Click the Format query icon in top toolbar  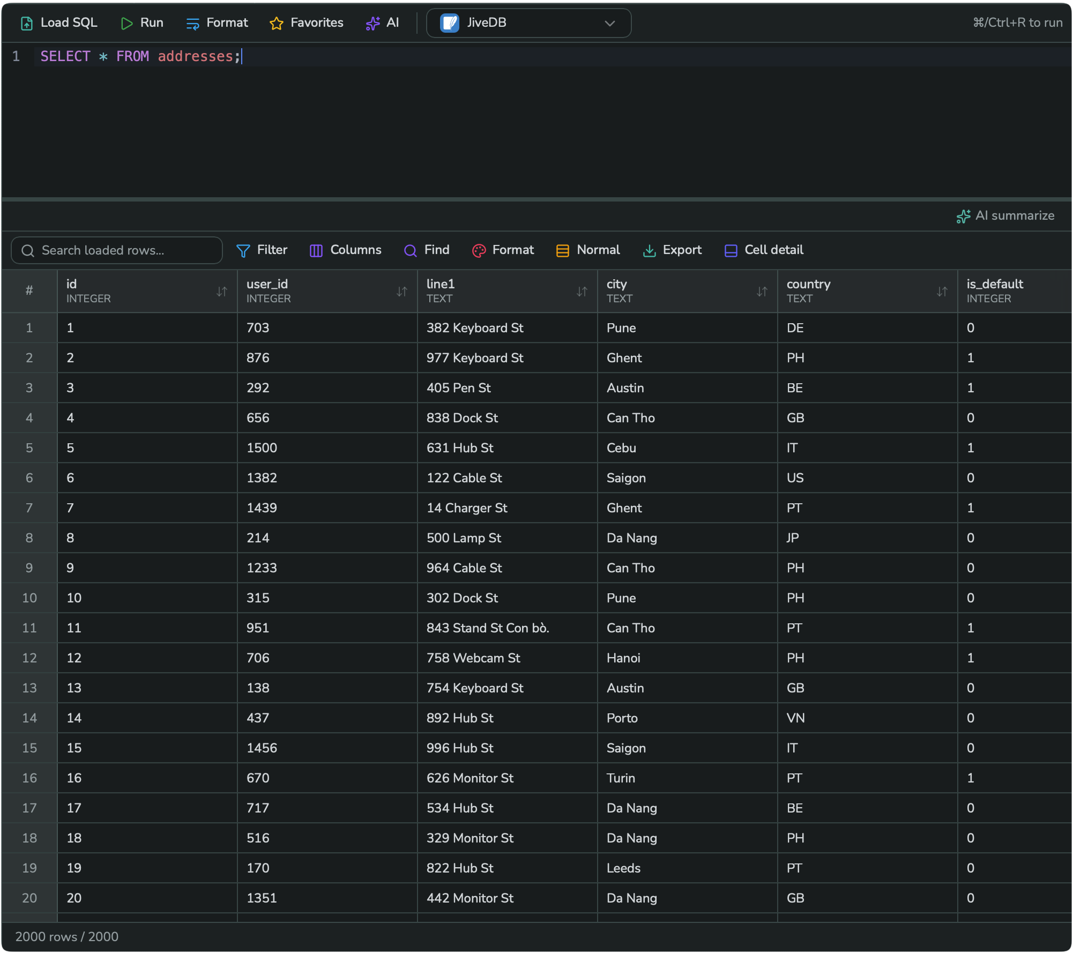(x=192, y=23)
